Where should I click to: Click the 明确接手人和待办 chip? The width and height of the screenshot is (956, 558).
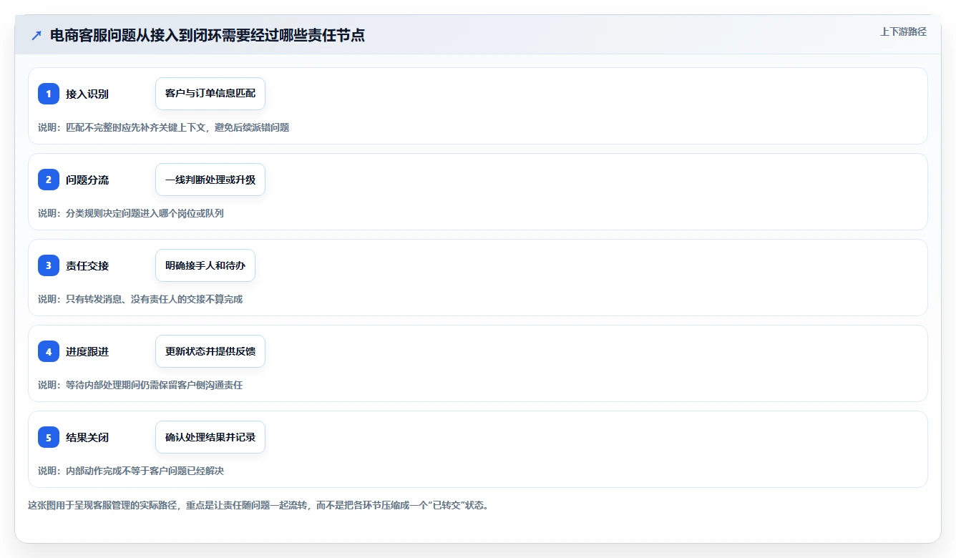click(x=205, y=265)
